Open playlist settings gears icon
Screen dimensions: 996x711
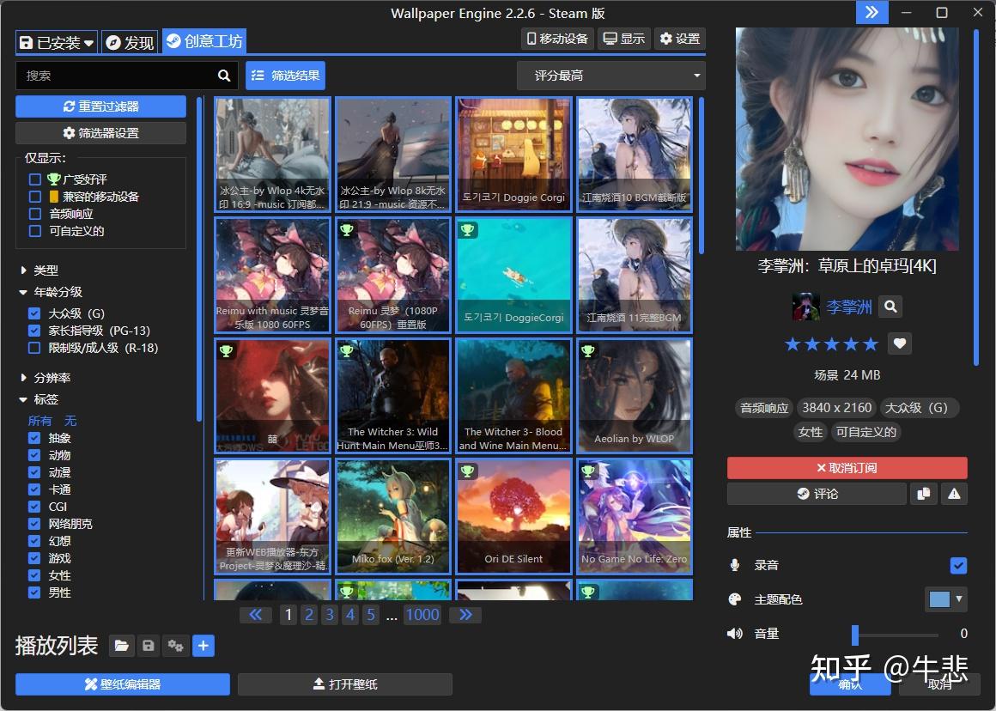tap(175, 647)
